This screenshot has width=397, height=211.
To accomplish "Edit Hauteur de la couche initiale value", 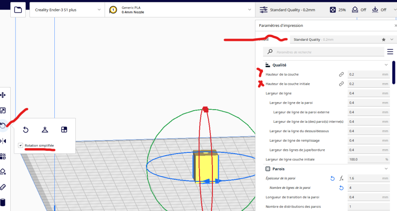I will click(368, 84).
